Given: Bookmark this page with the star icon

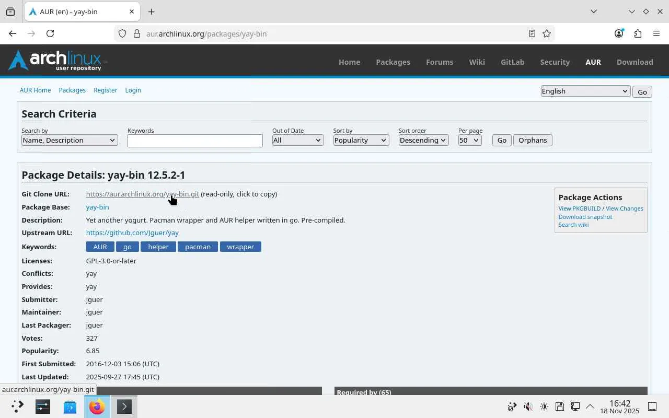Looking at the screenshot, I should pyautogui.click(x=547, y=33).
